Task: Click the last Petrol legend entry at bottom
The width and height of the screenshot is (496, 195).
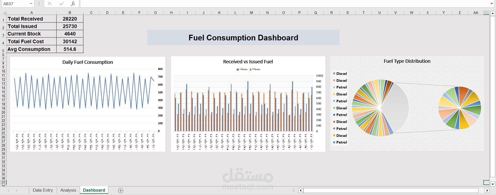Action: pyautogui.click(x=340, y=142)
